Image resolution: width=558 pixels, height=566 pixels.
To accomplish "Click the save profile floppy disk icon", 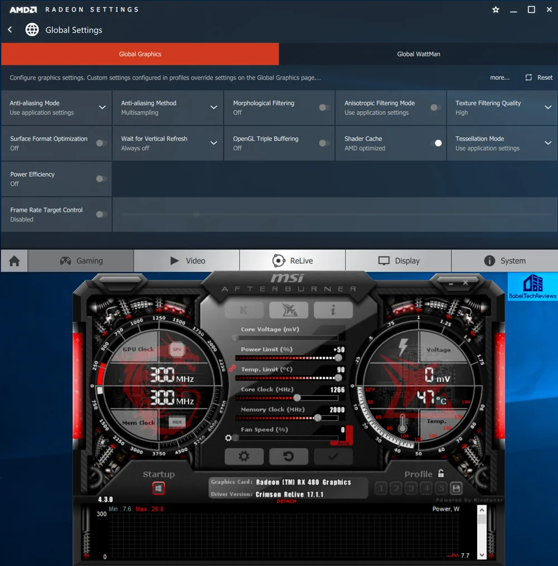I will coord(456,488).
